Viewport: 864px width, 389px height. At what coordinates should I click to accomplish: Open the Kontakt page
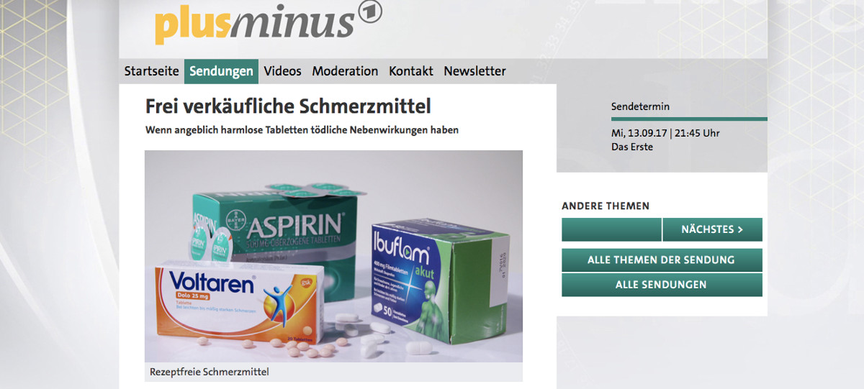pyautogui.click(x=411, y=71)
